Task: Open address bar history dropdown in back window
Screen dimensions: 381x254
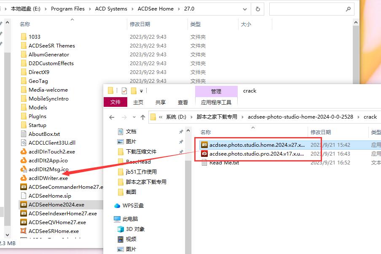Action: (x=245, y=9)
